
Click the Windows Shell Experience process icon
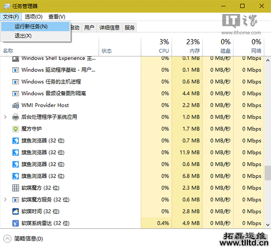pyautogui.click(x=15, y=59)
